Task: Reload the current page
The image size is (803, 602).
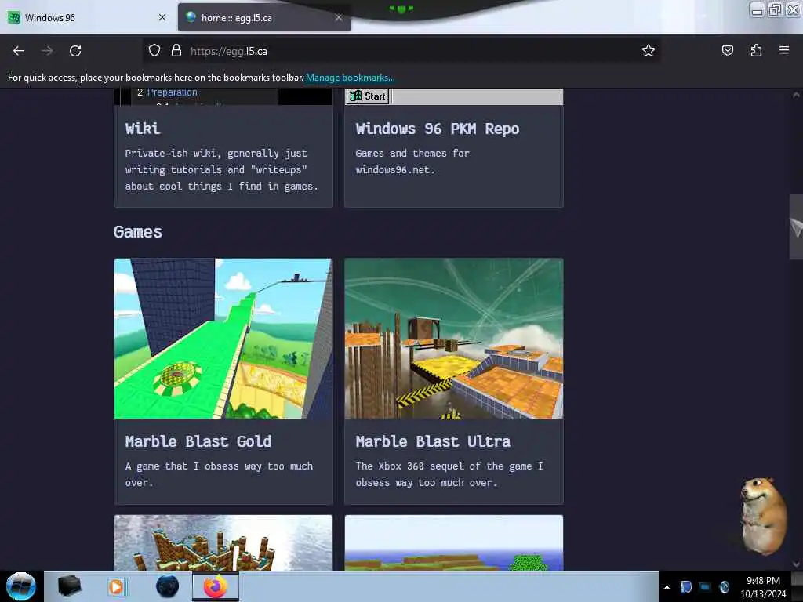Action: [75, 51]
